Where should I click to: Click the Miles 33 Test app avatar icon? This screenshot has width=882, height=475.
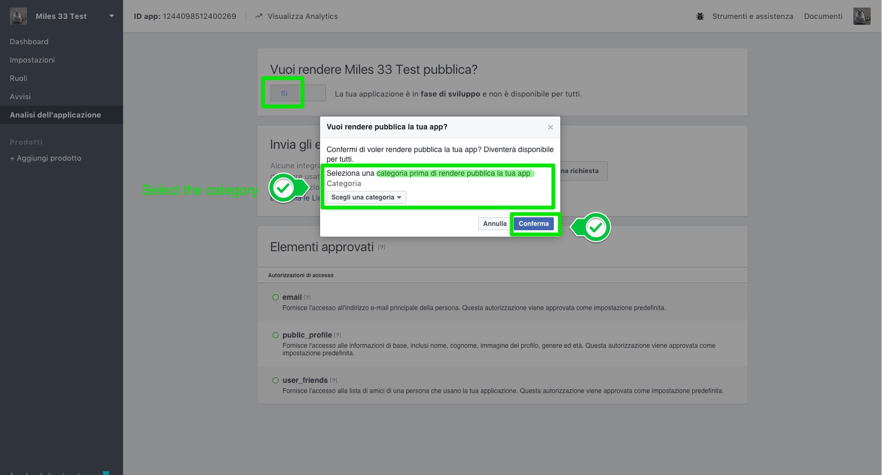click(18, 16)
